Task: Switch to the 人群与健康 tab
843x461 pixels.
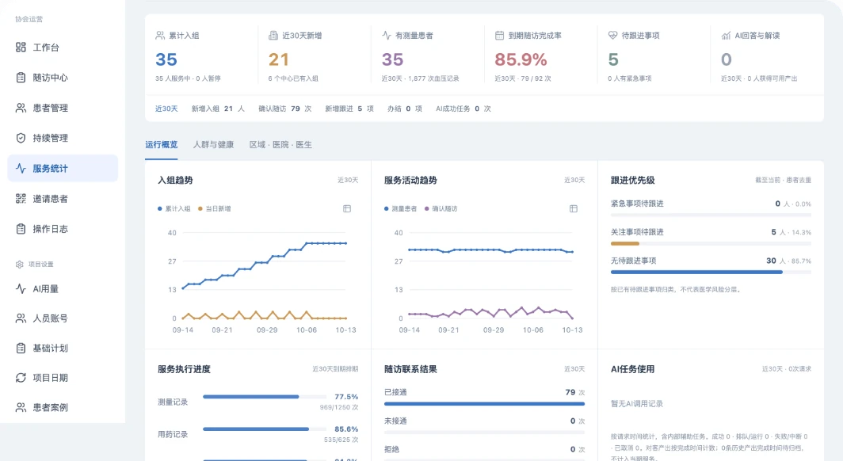Action: pyautogui.click(x=213, y=144)
